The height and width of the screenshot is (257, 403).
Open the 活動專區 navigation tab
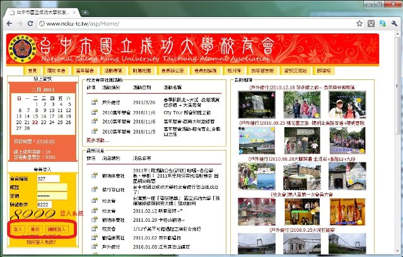pyautogui.click(x=114, y=71)
